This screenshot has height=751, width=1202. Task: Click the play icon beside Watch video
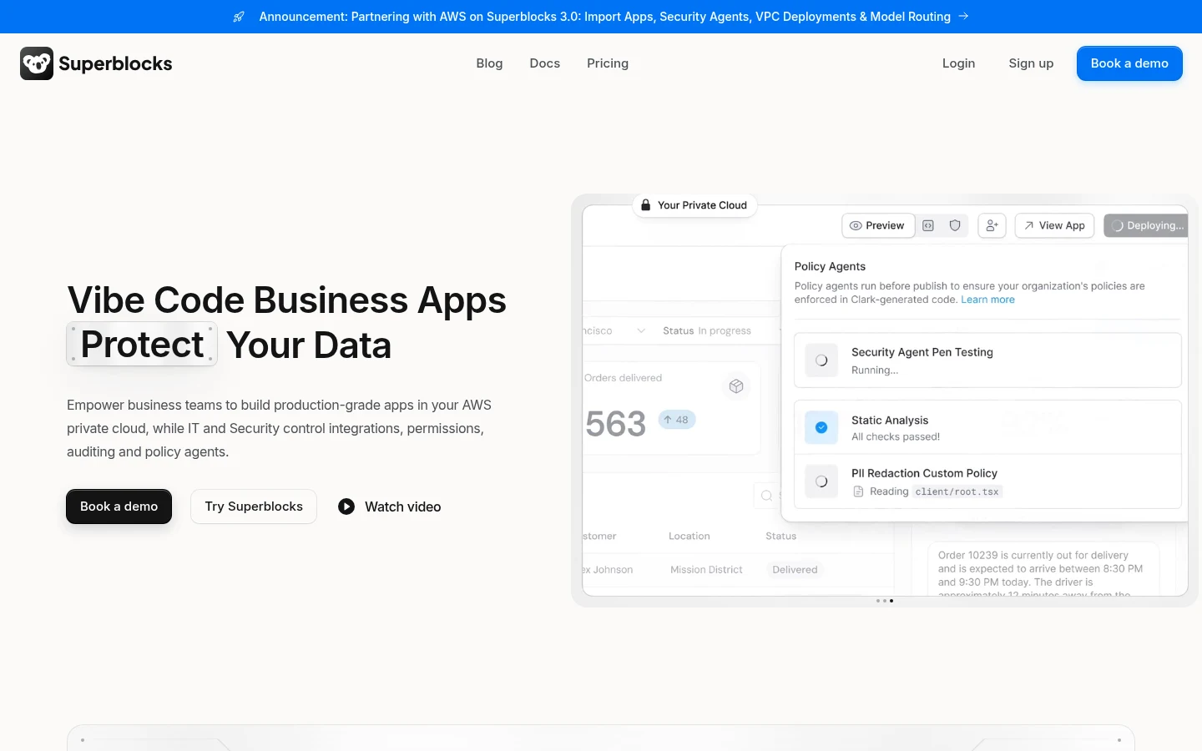[346, 507]
